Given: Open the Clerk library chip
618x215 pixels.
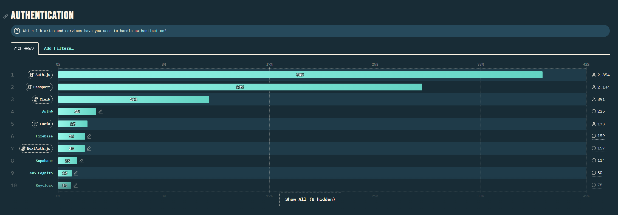Looking at the screenshot, I should 42,99.
